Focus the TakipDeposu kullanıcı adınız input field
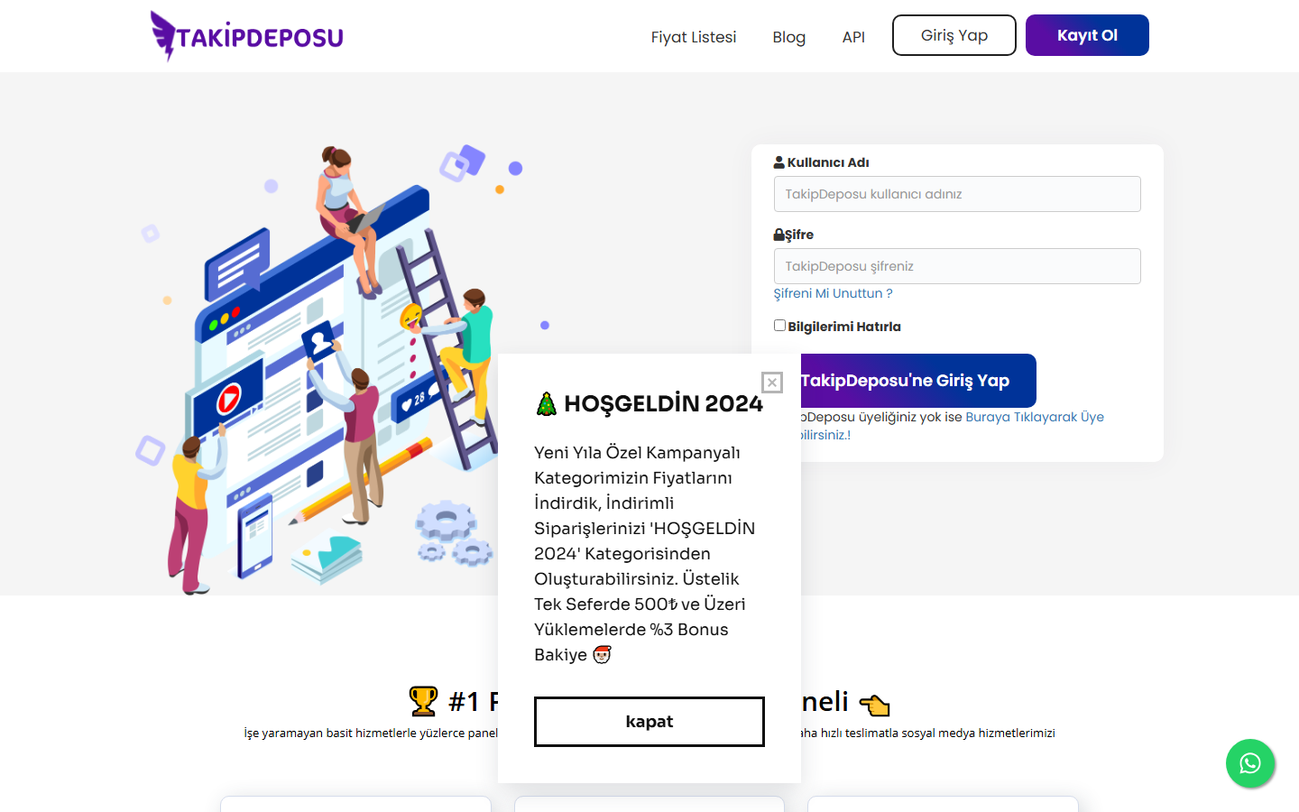 [956, 193]
